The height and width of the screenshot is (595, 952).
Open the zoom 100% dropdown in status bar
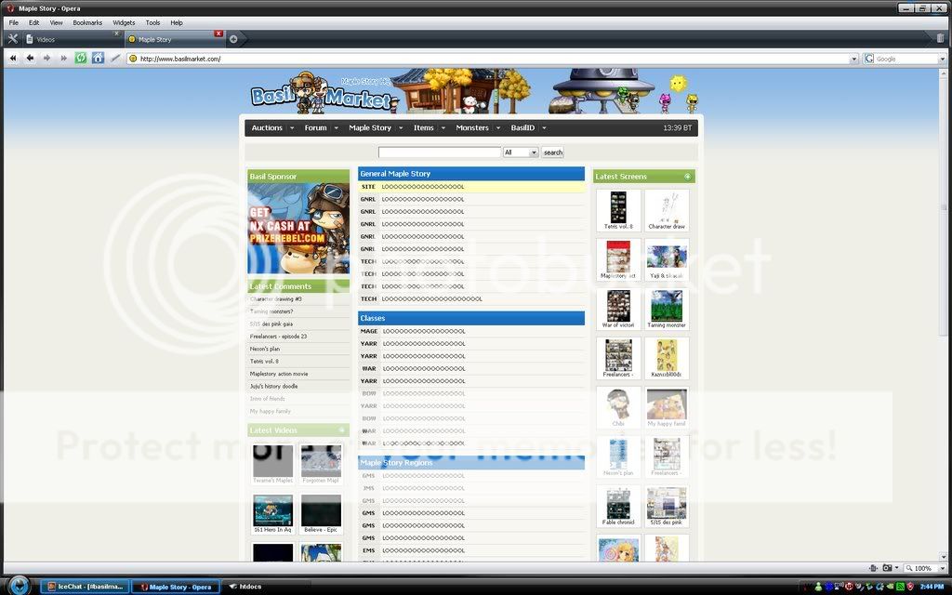point(938,568)
